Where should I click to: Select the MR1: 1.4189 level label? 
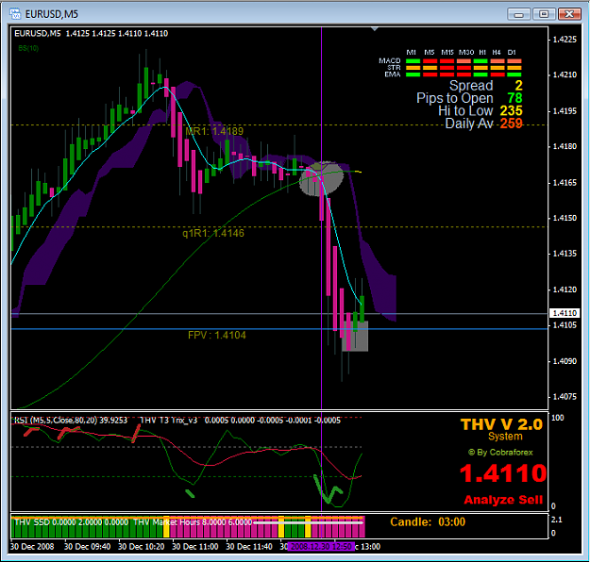(214, 131)
